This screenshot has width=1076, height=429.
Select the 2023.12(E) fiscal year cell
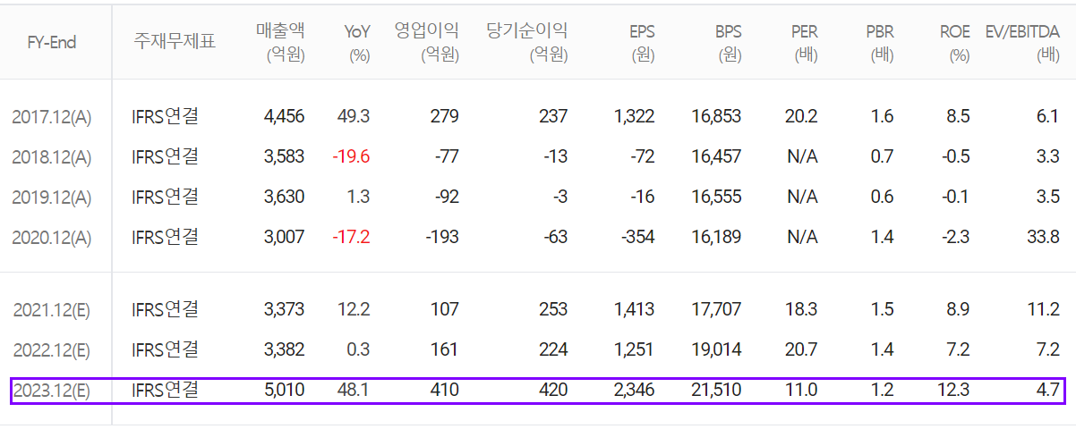click(52, 390)
